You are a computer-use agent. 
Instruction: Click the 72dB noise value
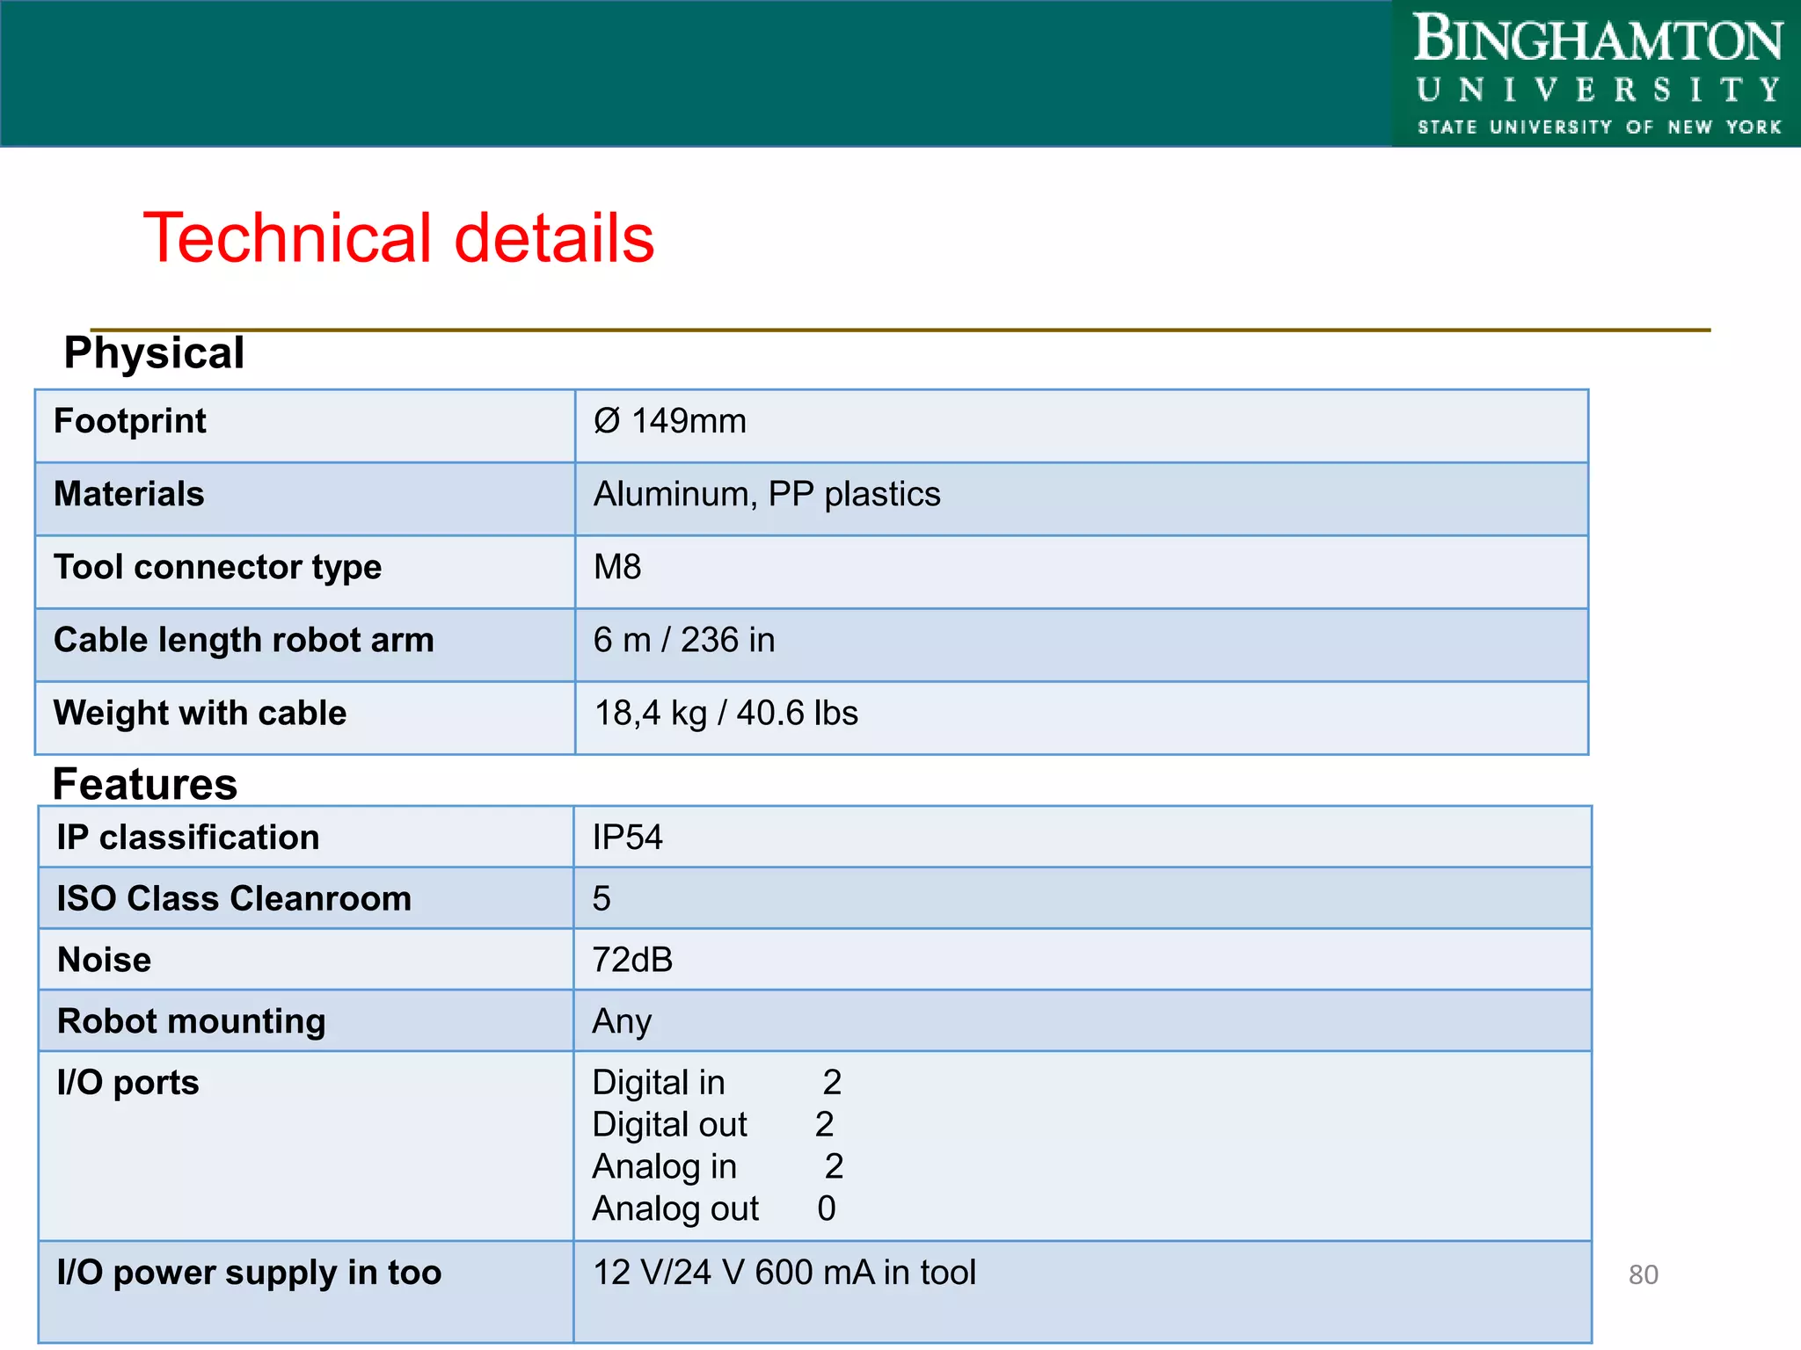coord(631,960)
